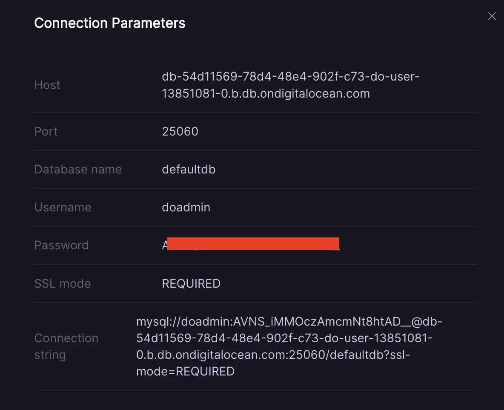Click the Username field label
504x410 pixels.
tap(63, 207)
